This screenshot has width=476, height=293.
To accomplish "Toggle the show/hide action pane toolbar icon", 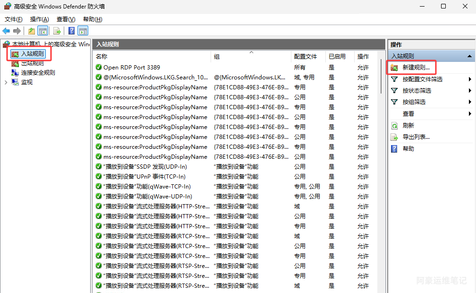I will click(x=83, y=31).
